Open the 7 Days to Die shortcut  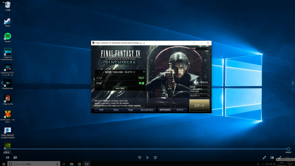point(7,100)
